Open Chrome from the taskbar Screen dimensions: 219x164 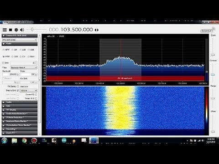tap(24, 141)
